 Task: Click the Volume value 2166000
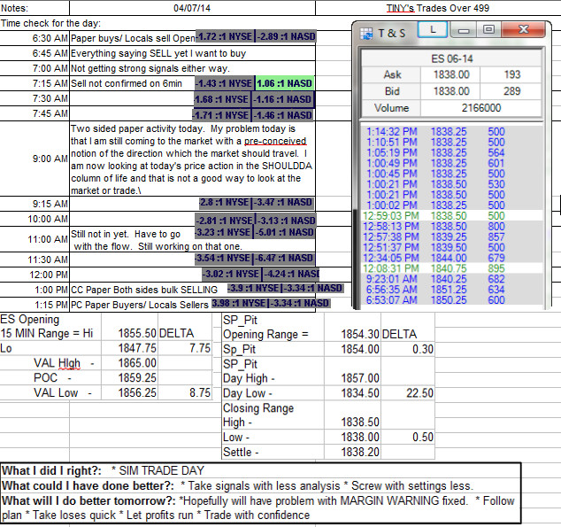click(x=480, y=108)
